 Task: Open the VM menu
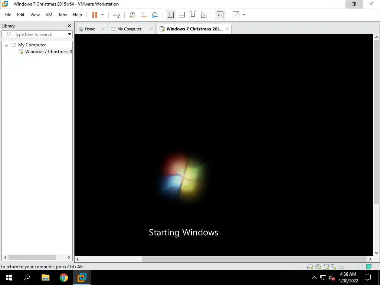(x=49, y=15)
